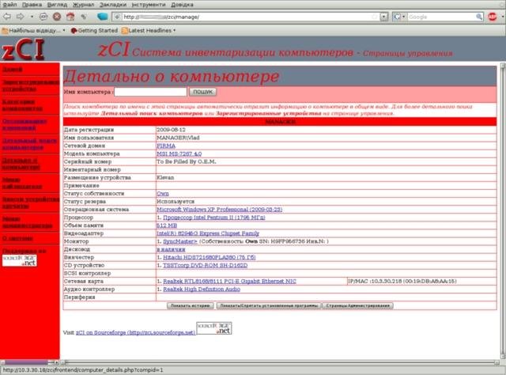The height and width of the screenshot is (375, 506).
Task: Expand the Latest Headlines feed bookmark
Action: [x=149, y=30]
